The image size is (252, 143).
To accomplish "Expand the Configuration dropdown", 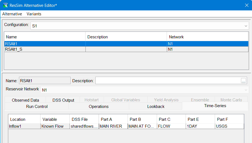I will pyautogui.click(x=246, y=26).
